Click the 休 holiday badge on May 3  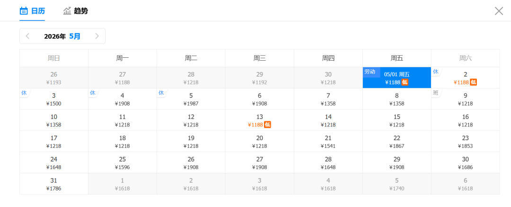[24, 93]
